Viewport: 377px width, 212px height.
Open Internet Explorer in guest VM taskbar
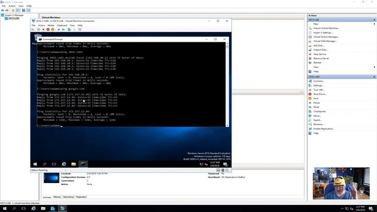[x=64, y=164]
